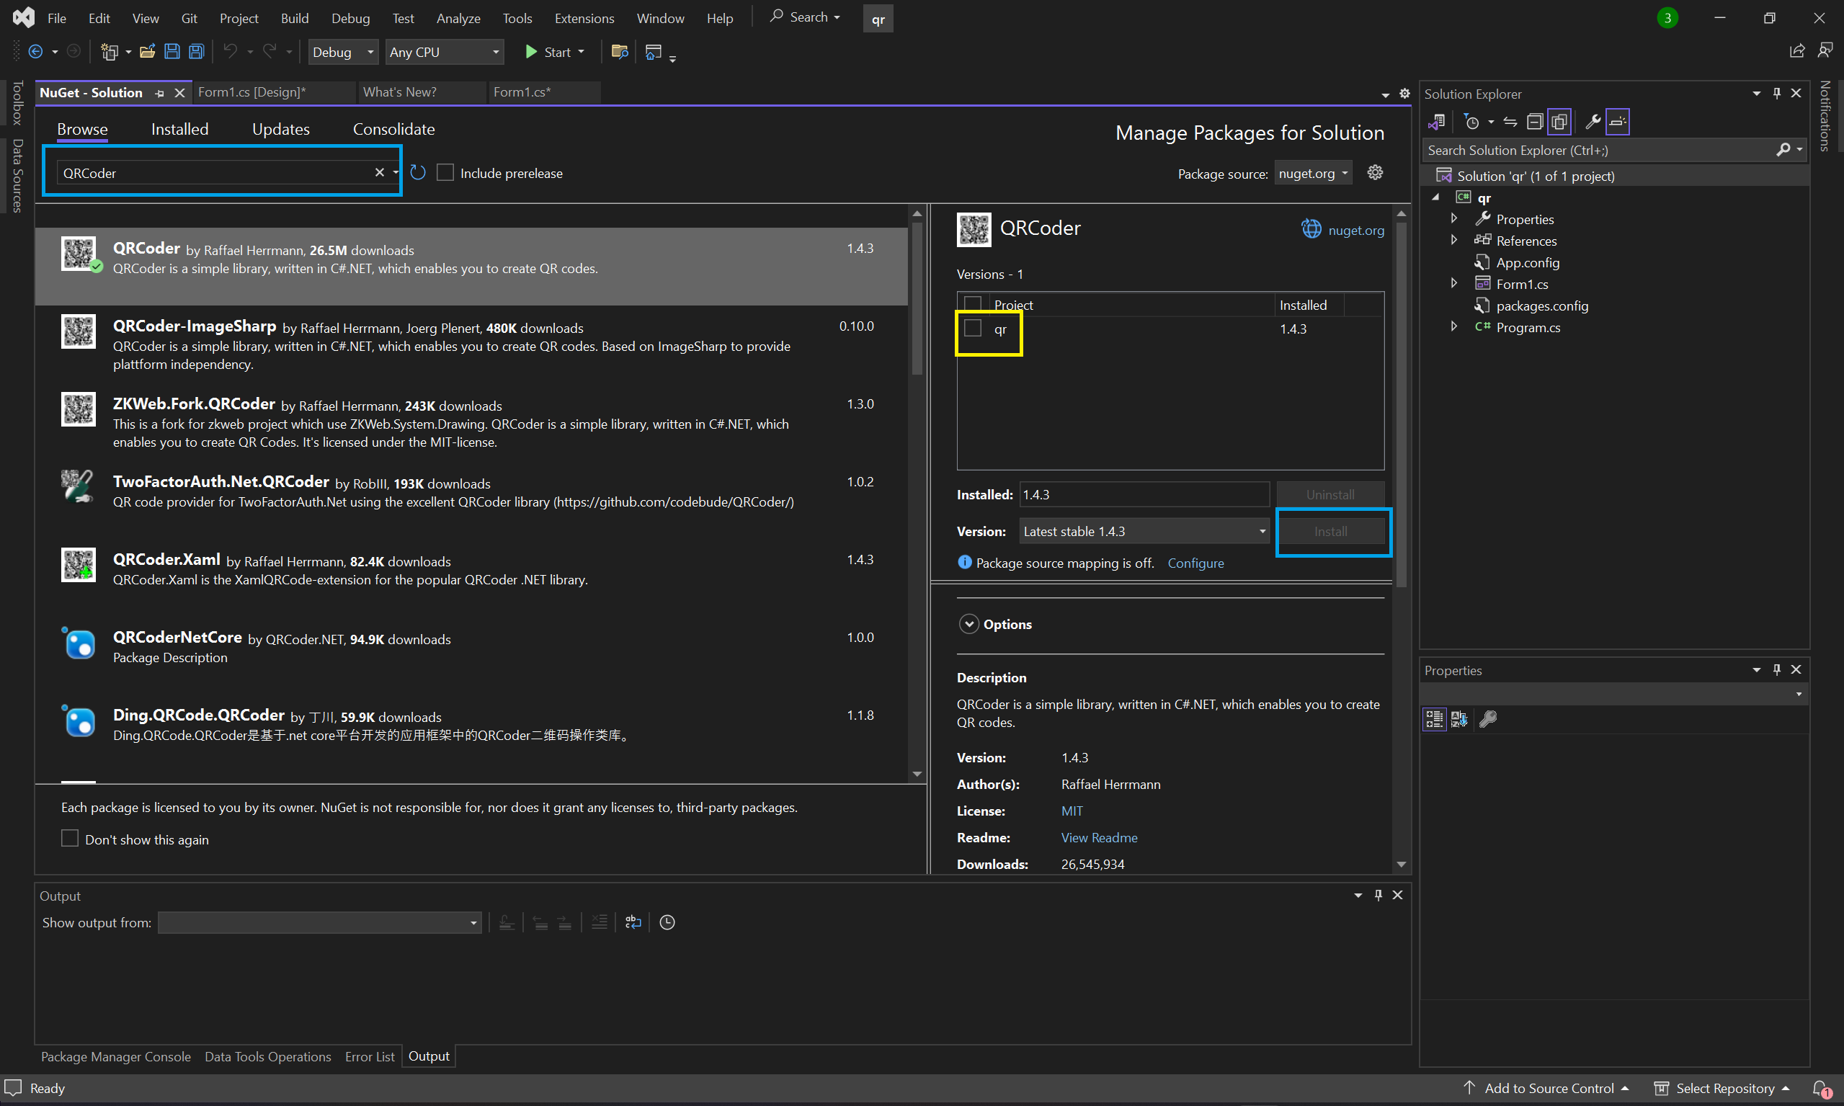Click Add to Source Control in status bar
The image size is (1844, 1106).
pos(1546,1088)
